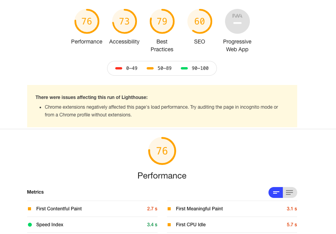This screenshot has height=234, width=336.
Task: Click the red 0–49 legend swatch
Action: tap(119, 68)
